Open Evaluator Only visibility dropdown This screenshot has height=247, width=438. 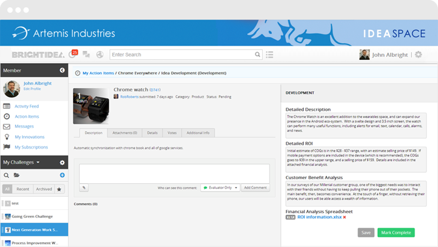(220, 188)
